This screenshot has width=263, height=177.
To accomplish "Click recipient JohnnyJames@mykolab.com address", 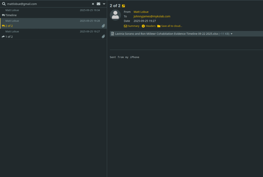I will tap(152, 16).
